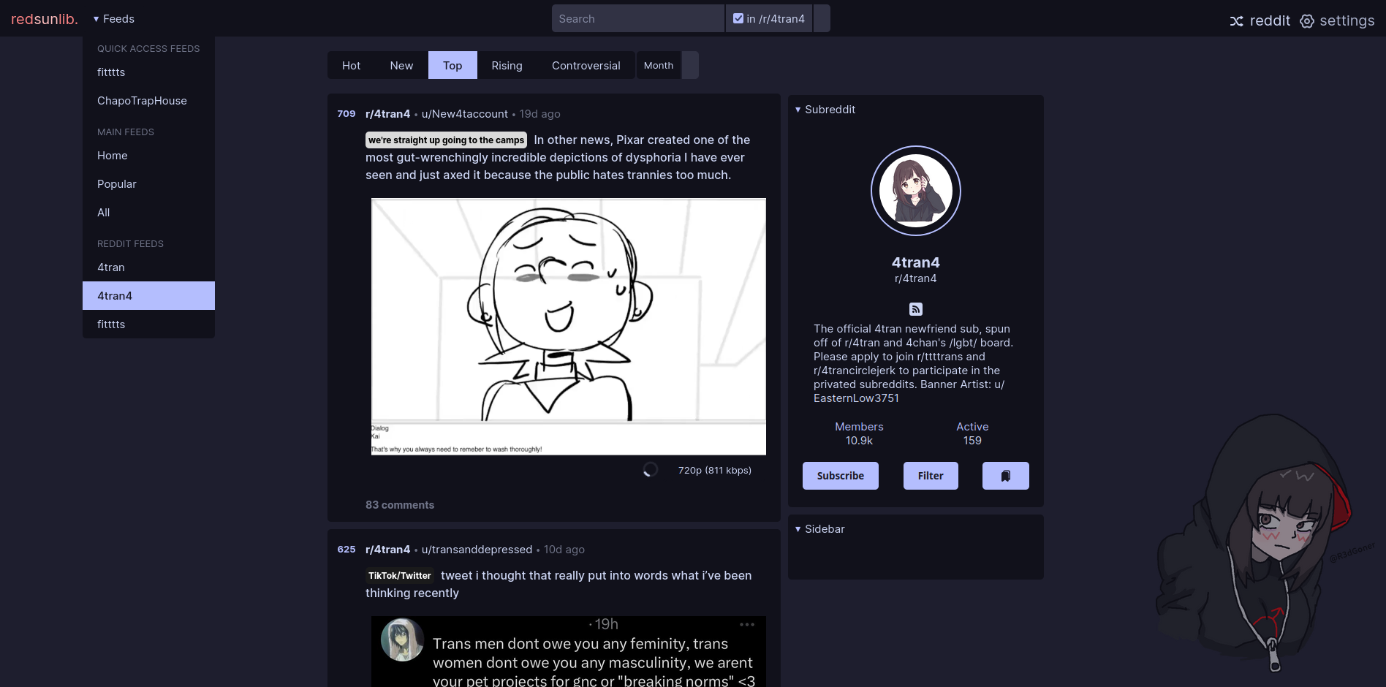1386x687 pixels.
Task: Open the 83 comments link
Action: (400, 505)
